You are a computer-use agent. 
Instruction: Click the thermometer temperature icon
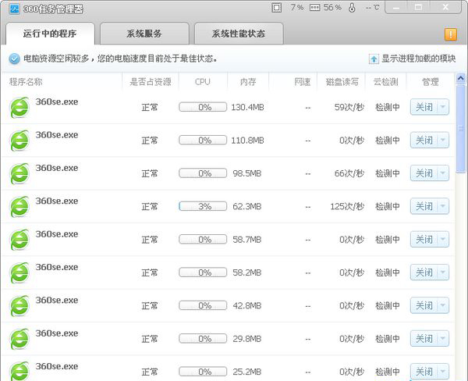352,8
